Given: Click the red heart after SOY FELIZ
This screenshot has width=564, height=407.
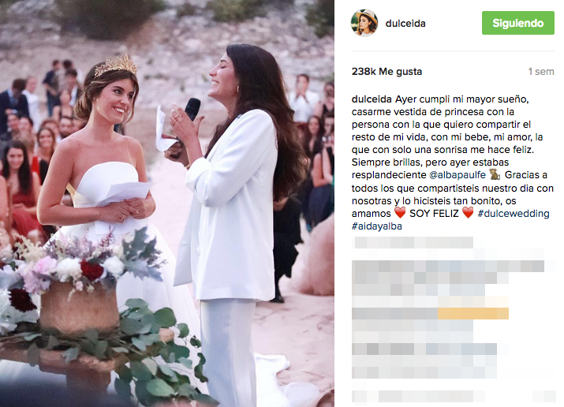Looking at the screenshot, I should coord(468,213).
